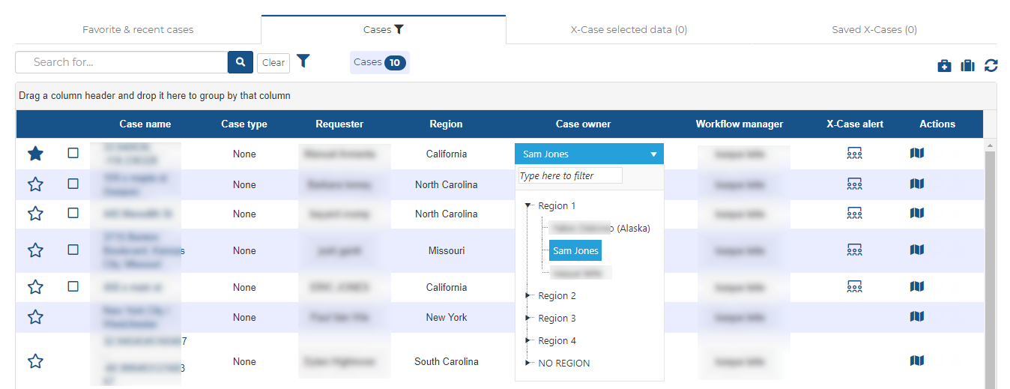Click the add new case briefcase icon

pyautogui.click(x=944, y=66)
